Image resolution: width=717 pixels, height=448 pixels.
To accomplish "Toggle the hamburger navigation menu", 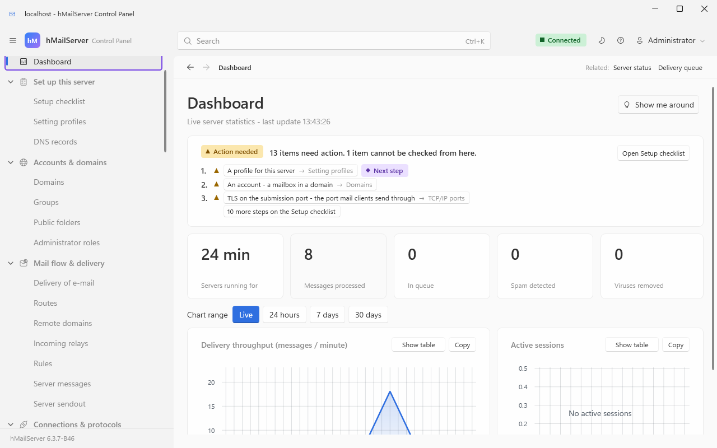I will [x=13, y=41].
